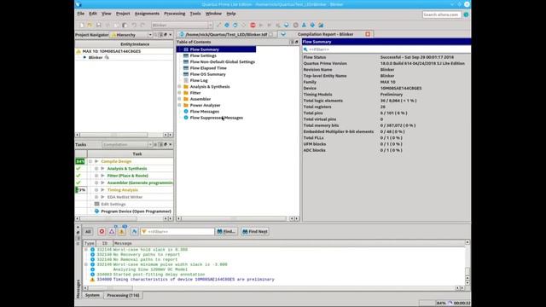The width and height of the screenshot is (546, 307).
Task: Click the Search altera.com input field
Action: coord(442,14)
